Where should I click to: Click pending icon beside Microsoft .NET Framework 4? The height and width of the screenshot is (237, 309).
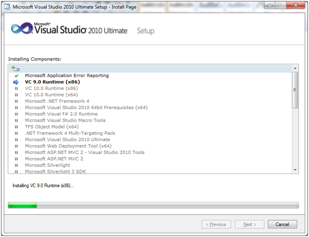coord(16,101)
